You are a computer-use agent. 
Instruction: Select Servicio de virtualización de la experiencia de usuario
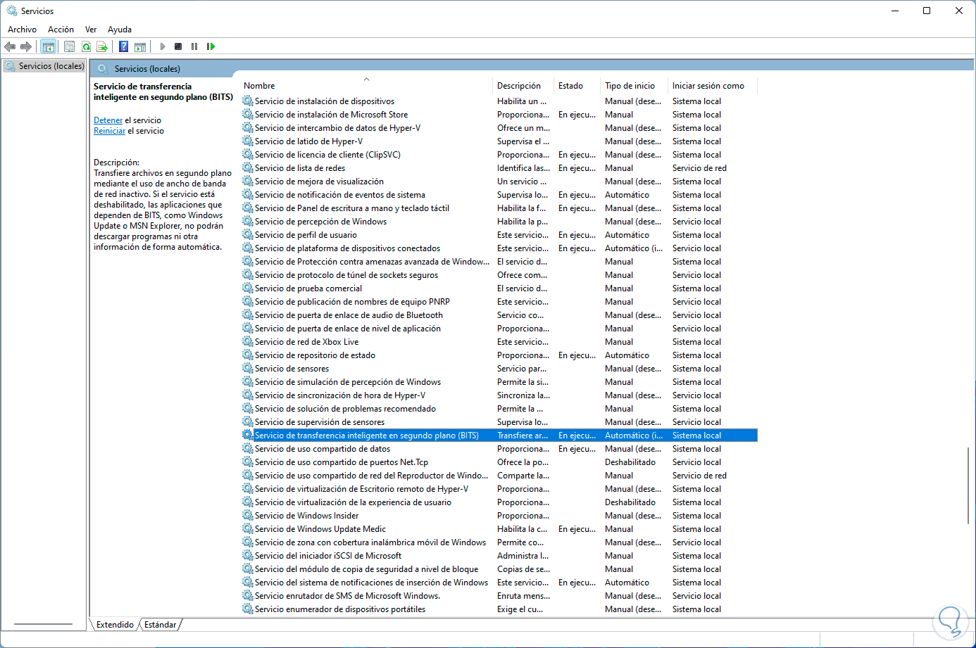(499, 502)
